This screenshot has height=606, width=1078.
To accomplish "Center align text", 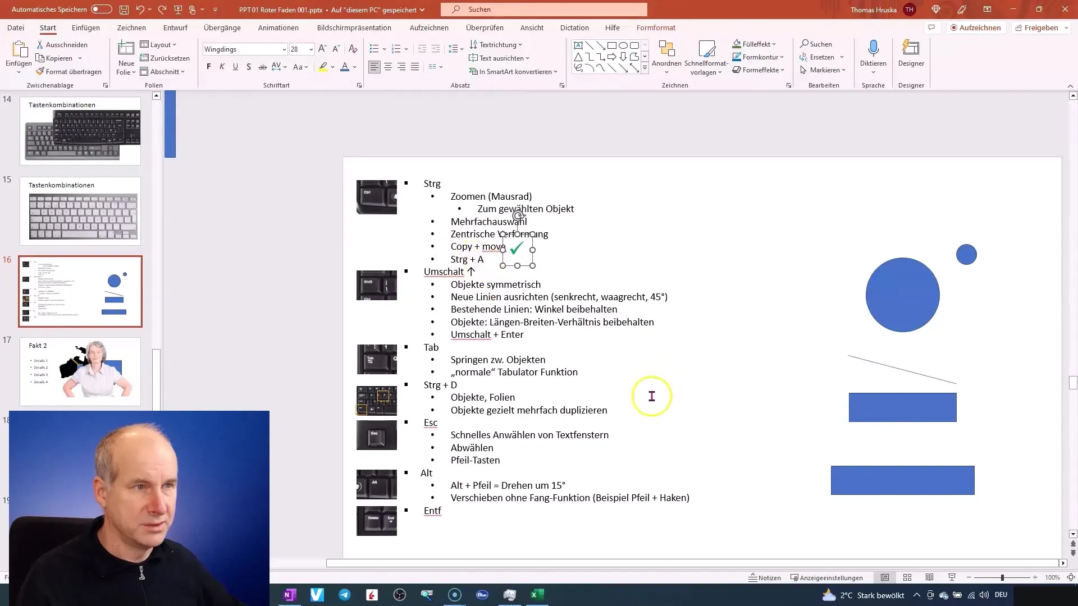I will 388,67.
